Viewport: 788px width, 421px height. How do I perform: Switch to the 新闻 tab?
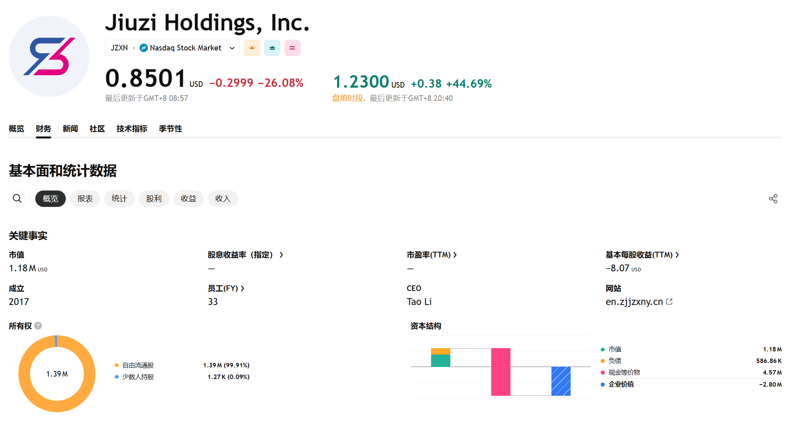(x=70, y=129)
